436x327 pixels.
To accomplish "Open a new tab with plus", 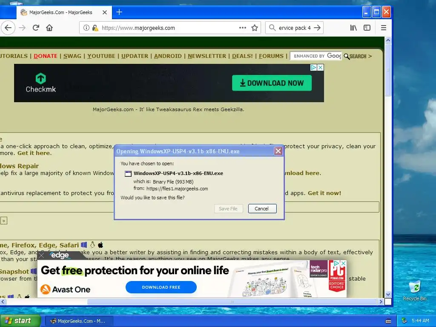I will [x=119, y=12].
